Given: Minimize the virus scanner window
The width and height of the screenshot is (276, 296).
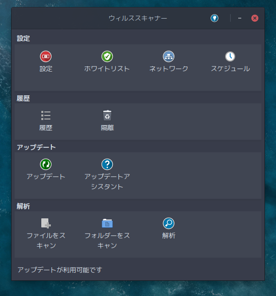Looking at the screenshot, I should click(240, 18).
